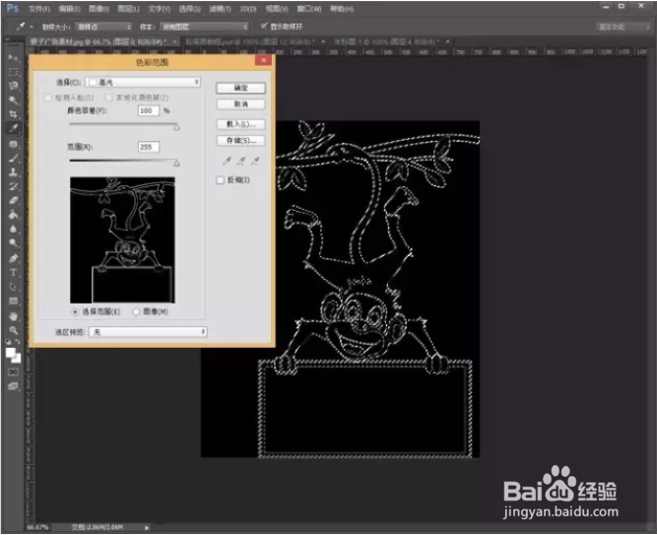Viewport: 657px width, 535px height.
Task: Change screen mode icon in toolbar
Action: [13, 386]
